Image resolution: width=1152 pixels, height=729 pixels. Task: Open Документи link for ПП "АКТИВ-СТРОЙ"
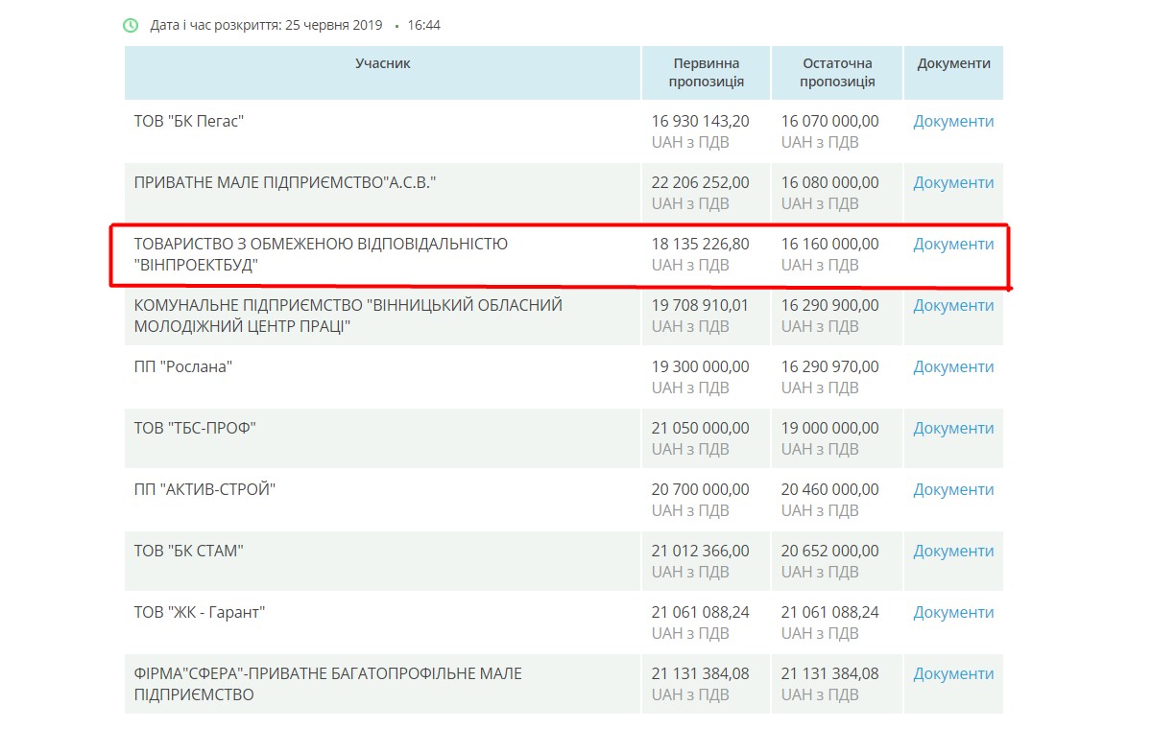click(x=953, y=490)
